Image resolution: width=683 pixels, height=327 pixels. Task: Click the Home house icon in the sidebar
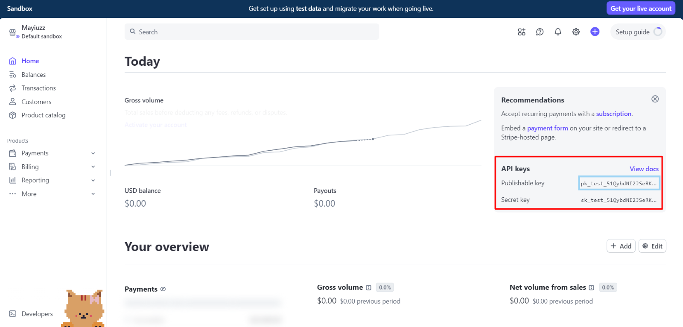click(x=13, y=61)
